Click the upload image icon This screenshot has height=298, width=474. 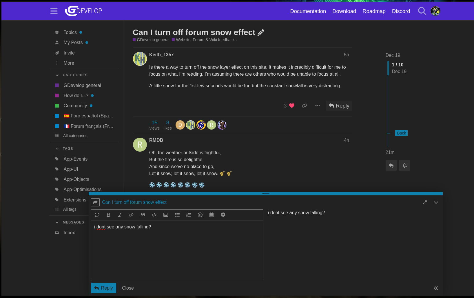click(x=166, y=215)
